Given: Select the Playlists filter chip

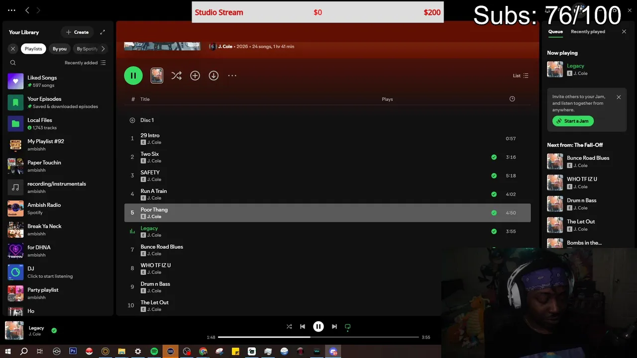Looking at the screenshot, I should click(33, 49).
